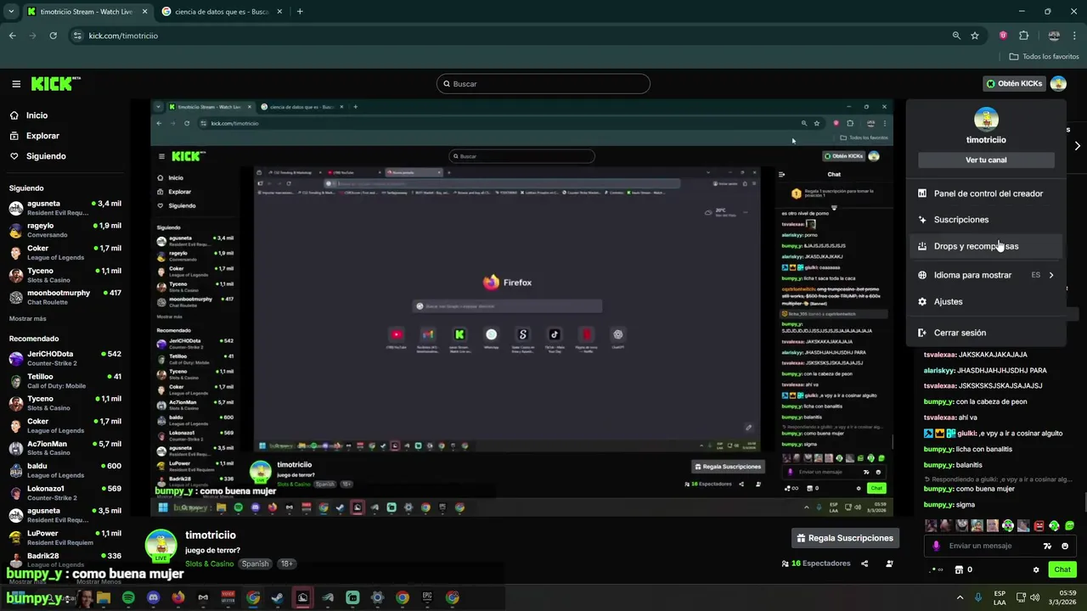Click Ver tu canal button
The height and width of the screenshot is (611, 1087).
pos(986,160)
